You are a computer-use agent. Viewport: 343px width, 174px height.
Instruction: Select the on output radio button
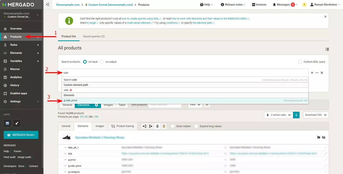[x=102, y=62]
